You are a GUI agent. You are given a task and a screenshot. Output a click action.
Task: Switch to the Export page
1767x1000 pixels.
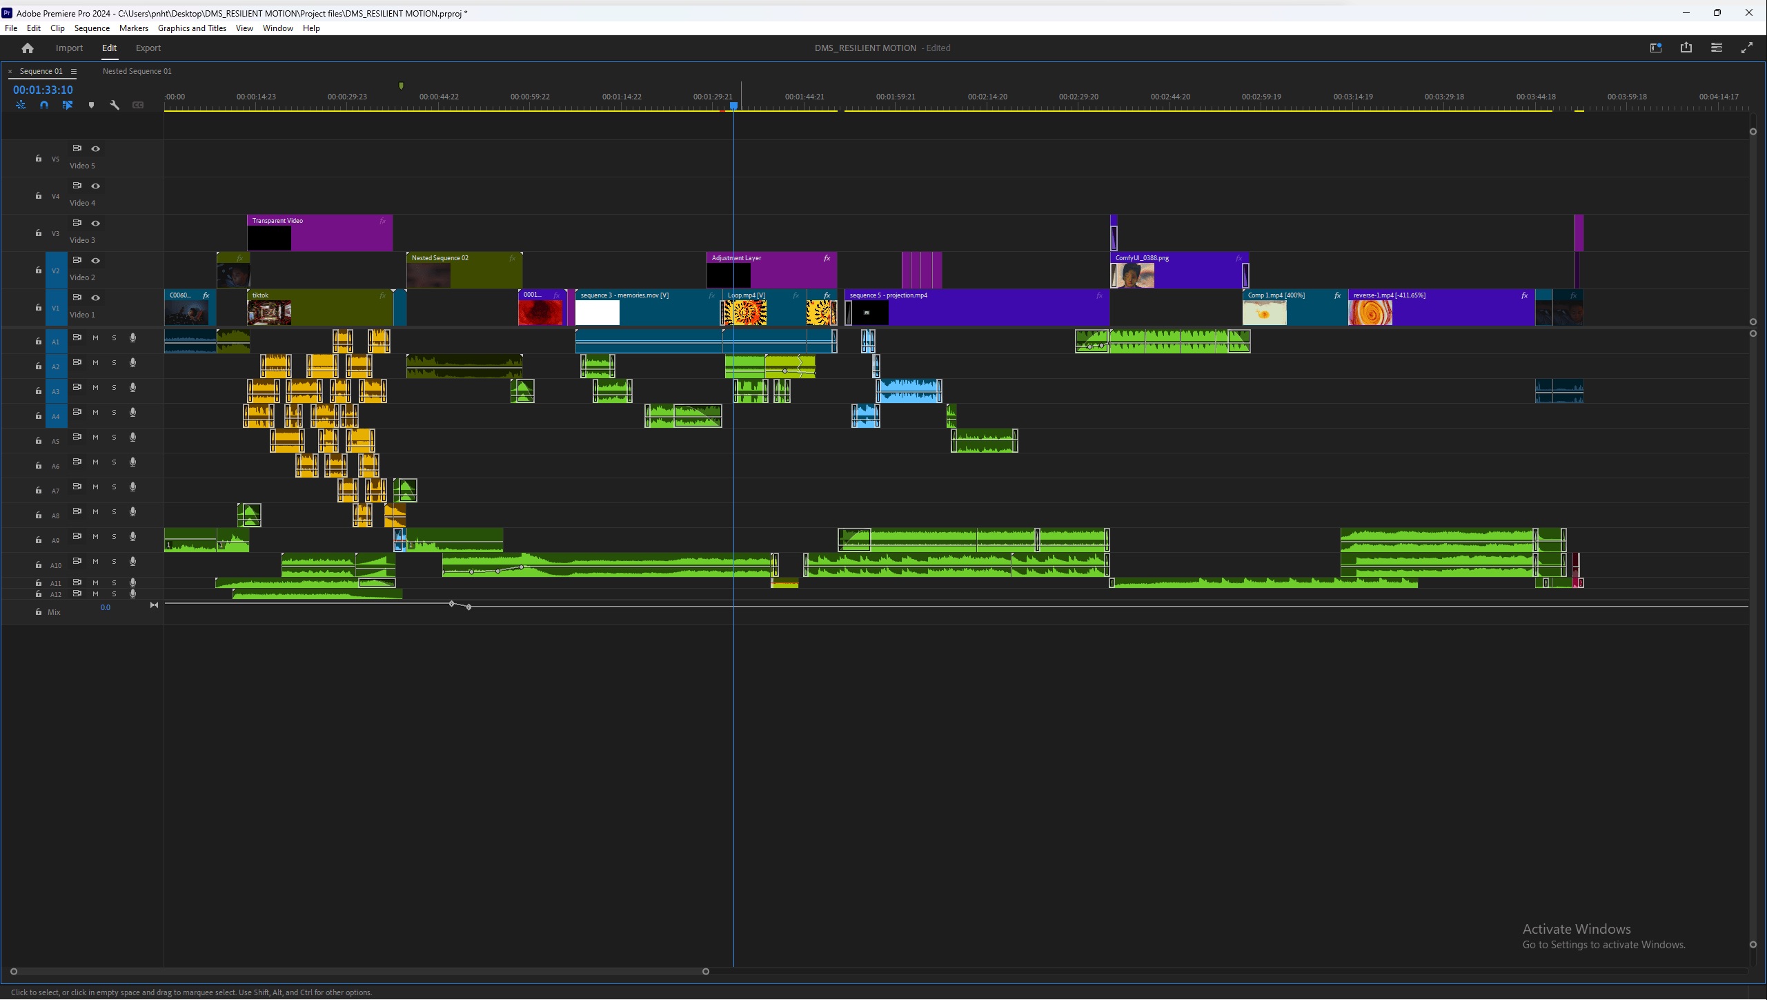pyautogui.click(x=148, y=48)
